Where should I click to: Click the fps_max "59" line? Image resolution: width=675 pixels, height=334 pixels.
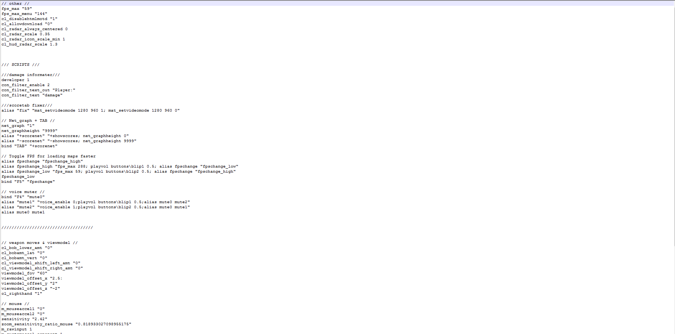(x=17, y=9)
